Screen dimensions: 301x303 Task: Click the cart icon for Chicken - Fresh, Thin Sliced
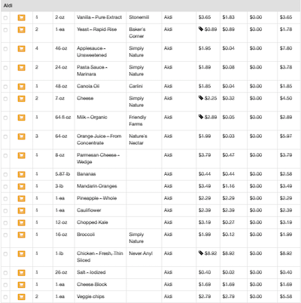click(x=22, y=254)
